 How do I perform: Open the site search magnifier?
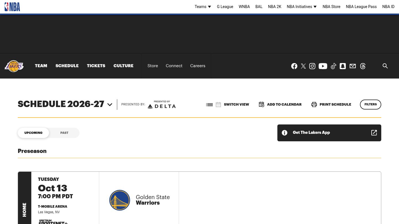pyautogui.click(x=385, y=66)
